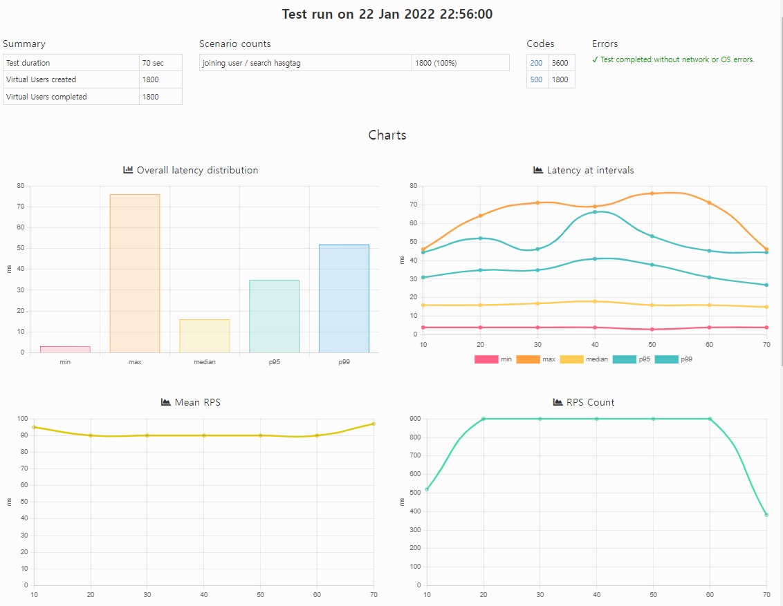Viewport: 783px width, 606px height.
Task: Click the 'Overall latency distribution' chart title
Action: [197, 170]
